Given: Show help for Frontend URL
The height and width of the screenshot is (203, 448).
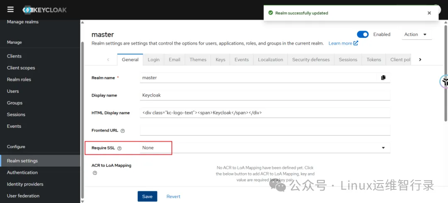Looking at the screenshot, I should point(122,131).
